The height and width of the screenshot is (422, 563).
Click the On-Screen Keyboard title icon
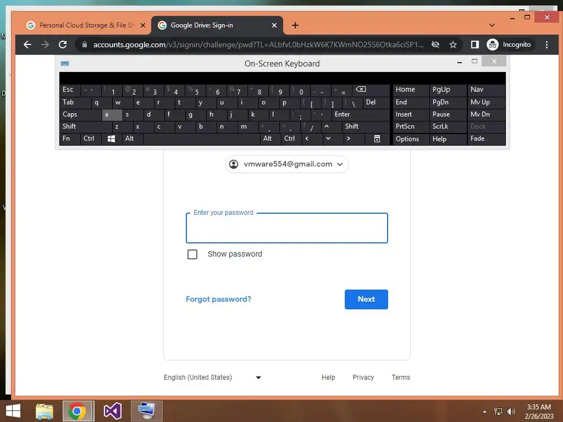65,64
